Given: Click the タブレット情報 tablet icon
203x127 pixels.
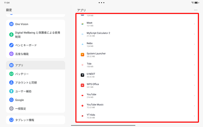Looking at the screenshot, I should coord(11,120).
